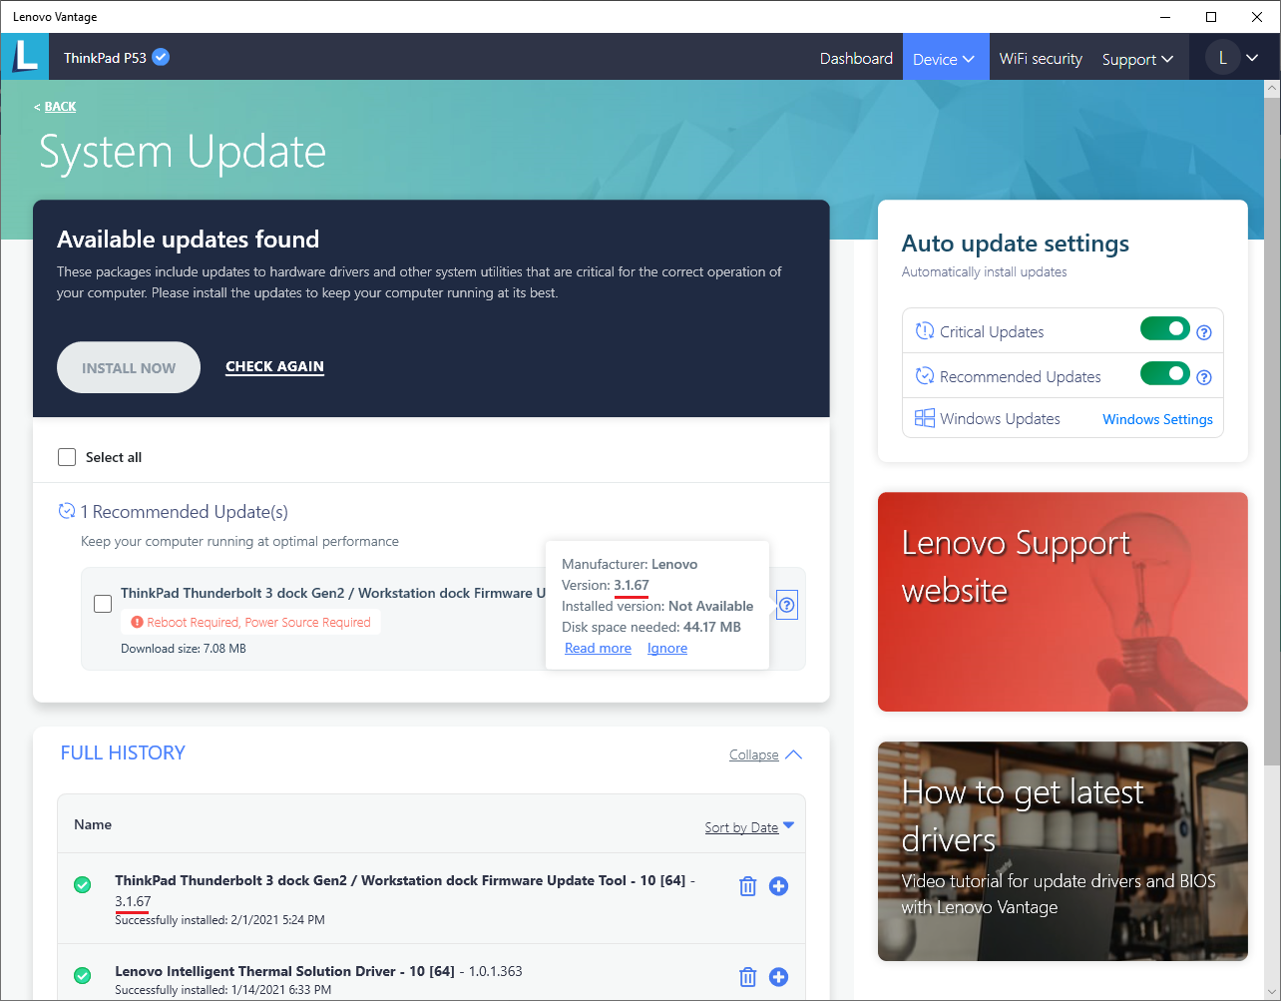This screenshot has width=1281, height=1001.
Task: Disable the Critical Updates toggle
Action: (1164, 329)
